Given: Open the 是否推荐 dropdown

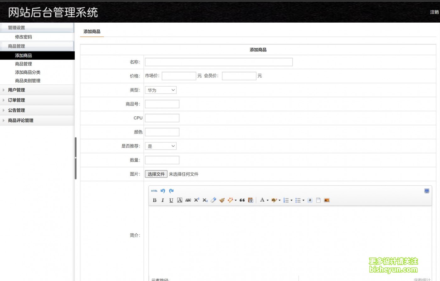Looking at the screenshot, I should tap(161, 146).
